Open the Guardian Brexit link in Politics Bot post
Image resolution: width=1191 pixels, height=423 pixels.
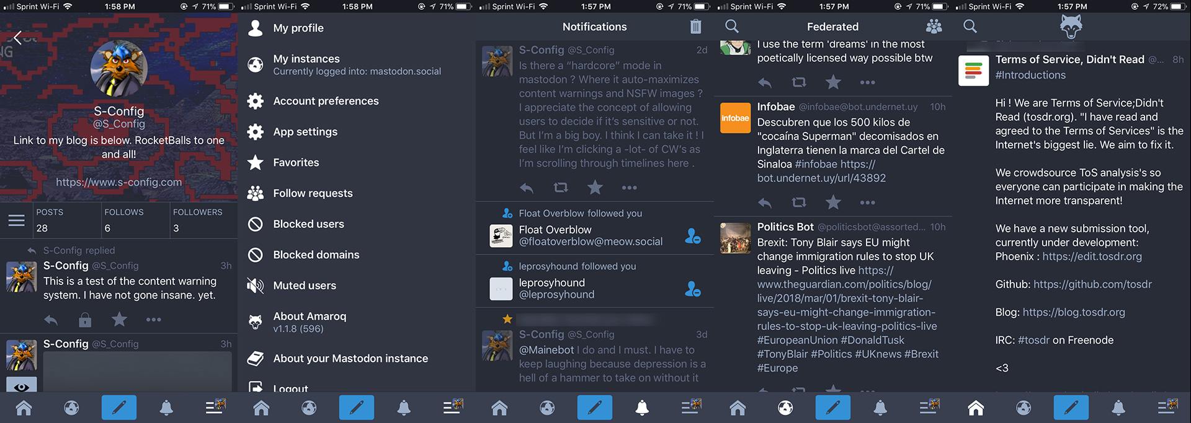pos(847,299)
